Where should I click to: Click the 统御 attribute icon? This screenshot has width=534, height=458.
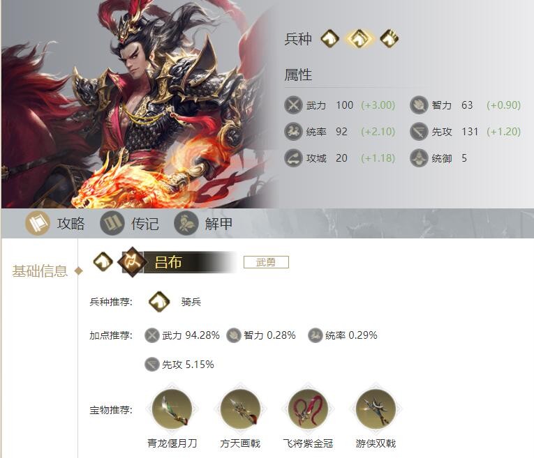click(419, 158)
